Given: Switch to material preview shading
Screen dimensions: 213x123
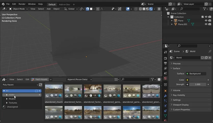Looking at the screenshot, I should [147, 9].
